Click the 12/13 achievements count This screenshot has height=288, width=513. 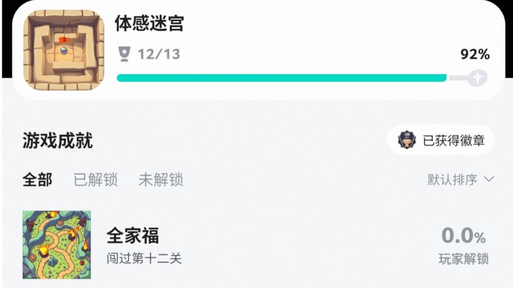tap(159, 54)
